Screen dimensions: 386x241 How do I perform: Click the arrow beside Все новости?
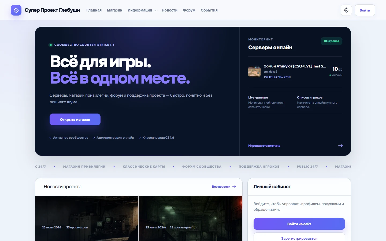[x=234, y=187]
